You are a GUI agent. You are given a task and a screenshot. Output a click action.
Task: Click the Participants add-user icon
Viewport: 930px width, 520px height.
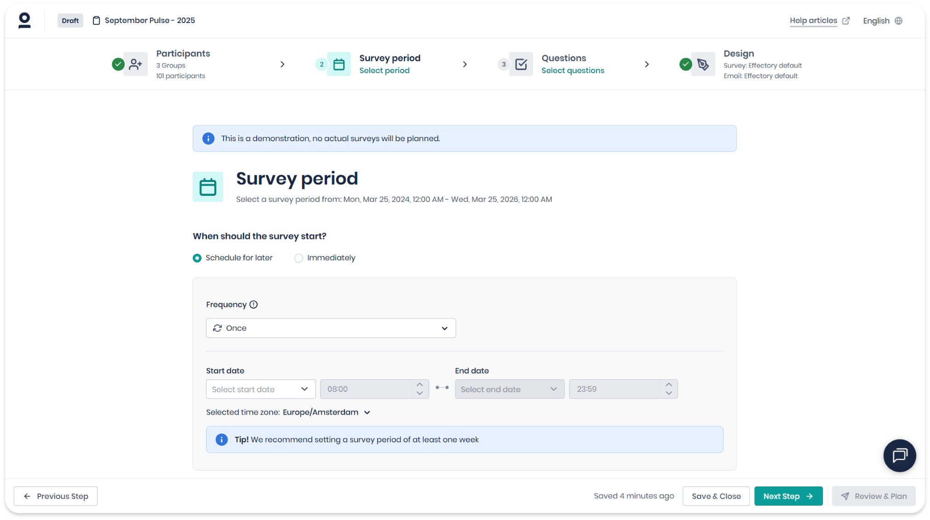click(x=136, y=64)
